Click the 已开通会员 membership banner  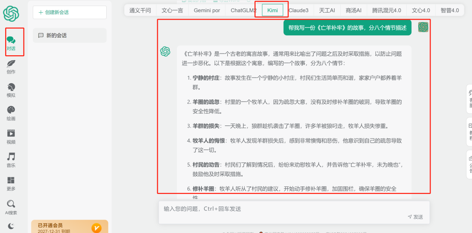click(x=69, y=227)
